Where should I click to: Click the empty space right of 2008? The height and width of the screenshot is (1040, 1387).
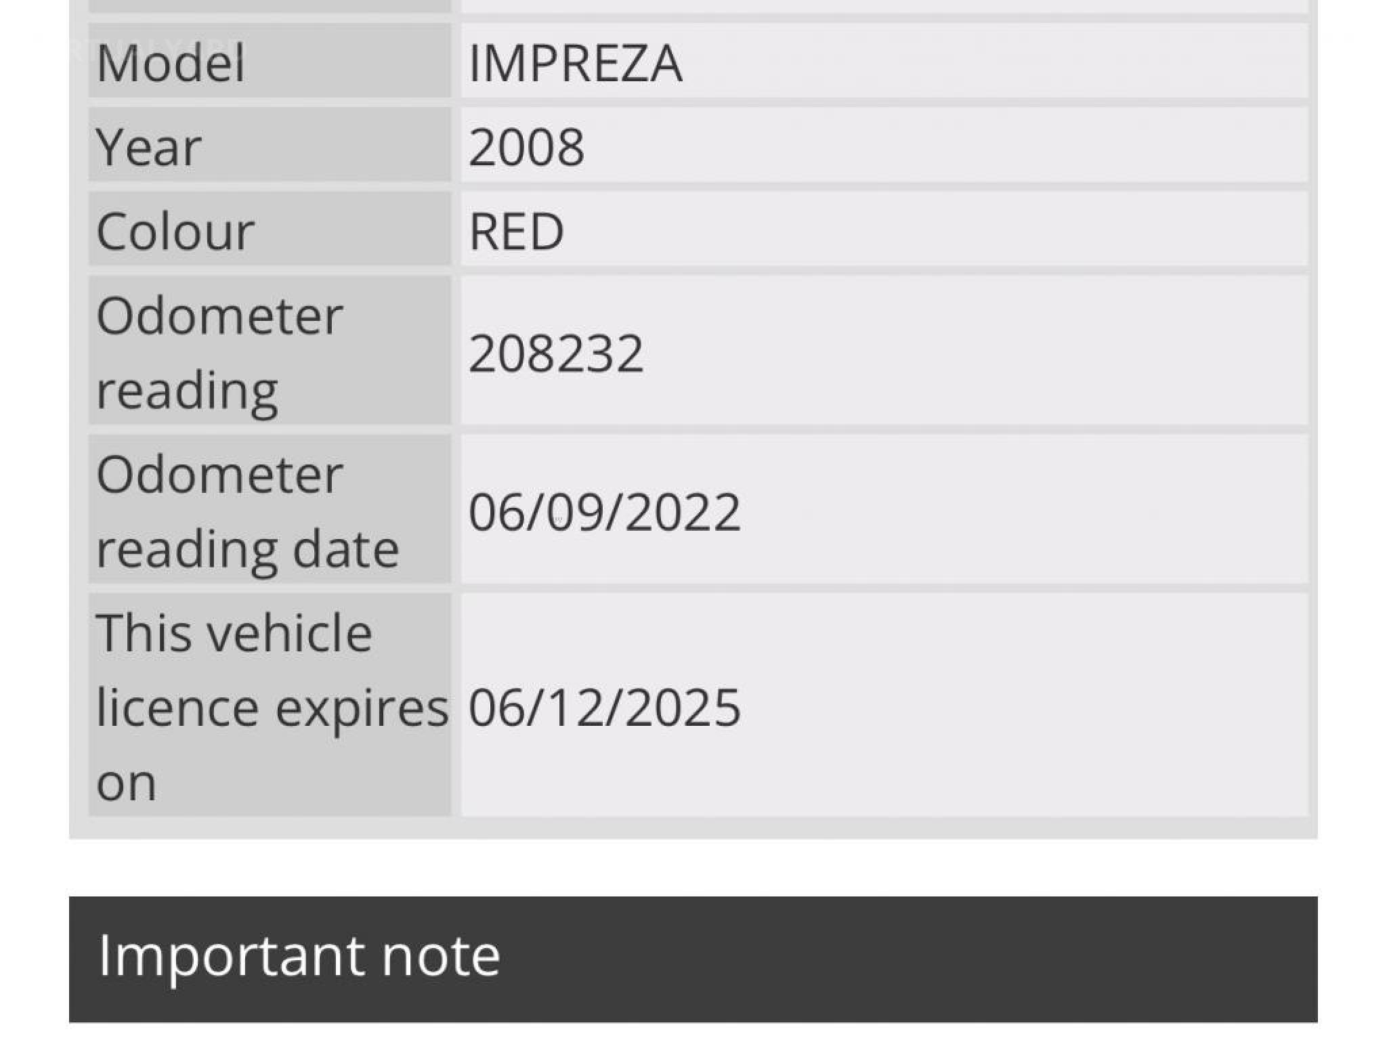[x=948, y=146]
